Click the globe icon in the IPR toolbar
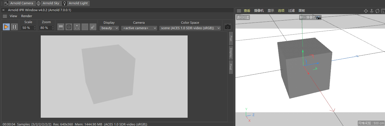385x126 pixels. pyautogui.click(x=69, y=27)
